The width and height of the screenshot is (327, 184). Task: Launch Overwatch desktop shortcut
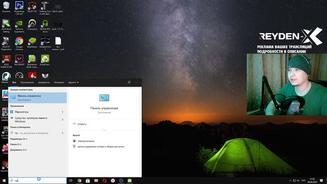pyautogui.click(x=32, y=25)
